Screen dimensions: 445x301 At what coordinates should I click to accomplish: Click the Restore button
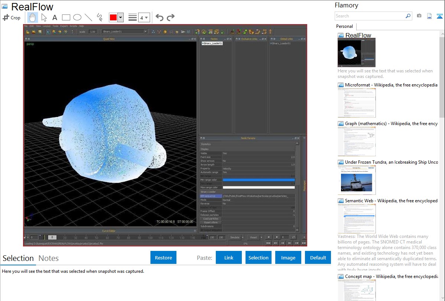pos(163,258)
